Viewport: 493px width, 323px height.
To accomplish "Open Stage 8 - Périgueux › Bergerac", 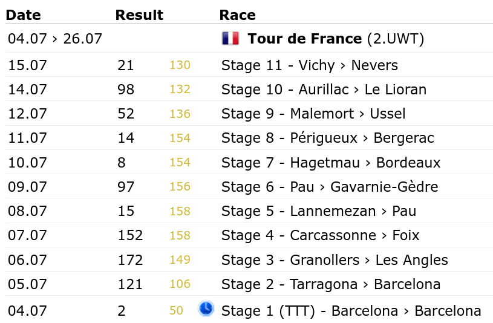I will pos(328,138).
